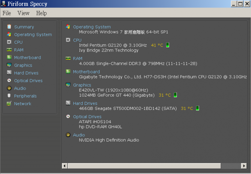251x174 pixels.
Task: Open the File menu
Action: click(7, 13)
